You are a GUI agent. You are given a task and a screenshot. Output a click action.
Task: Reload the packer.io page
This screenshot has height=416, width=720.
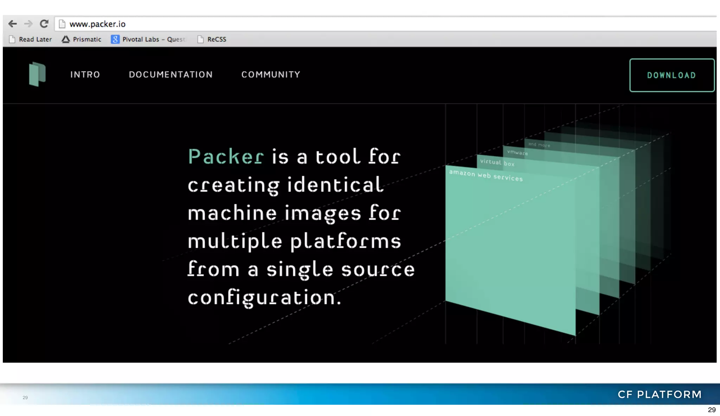(x=44, y=24)
